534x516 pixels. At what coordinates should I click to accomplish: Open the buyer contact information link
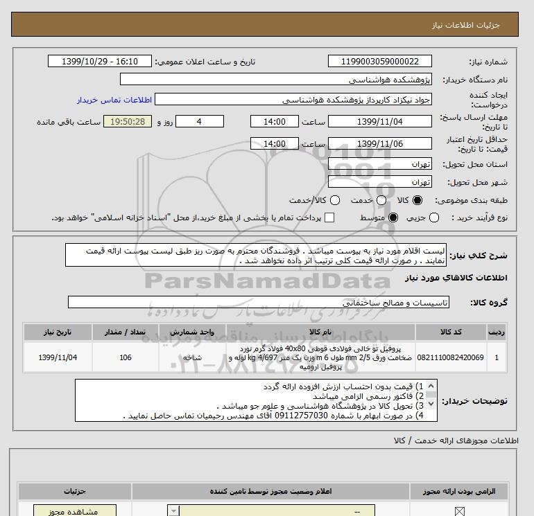[114, 100]
